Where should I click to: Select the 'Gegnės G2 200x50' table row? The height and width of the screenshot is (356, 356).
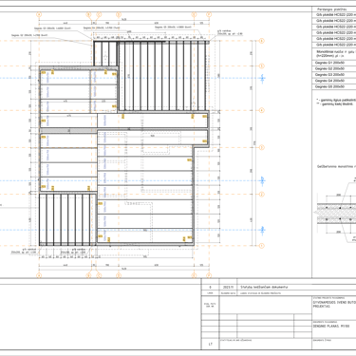tap(334, 68)
